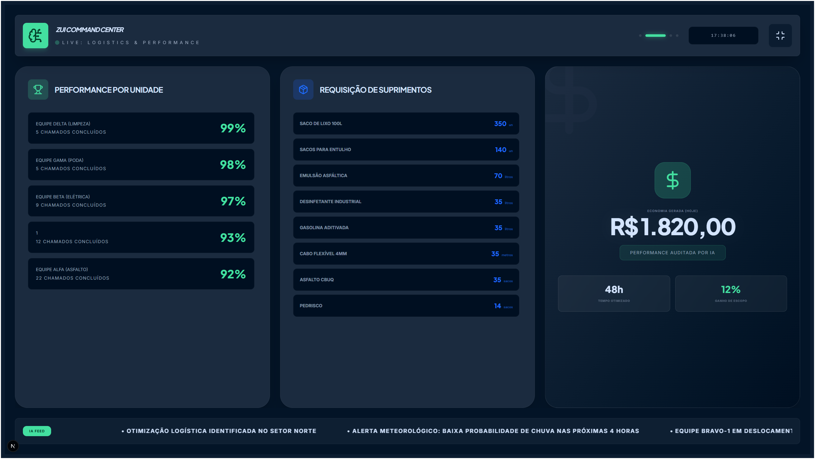Select the Pedrisco row
The image size is (815, 459).
pos(406,306)
